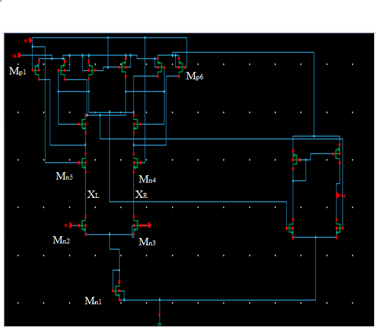This screenshot has height=327, width=376.
Task: Select the lower-right NMOS in the output stage
Action: click(x=339, y=228)
